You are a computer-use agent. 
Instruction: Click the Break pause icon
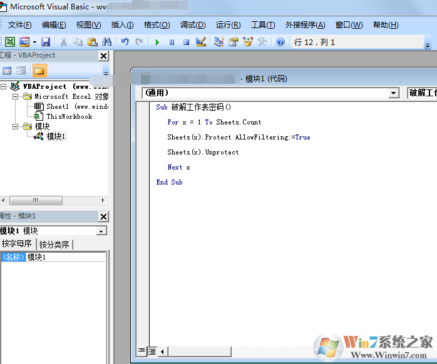point(172,42)
